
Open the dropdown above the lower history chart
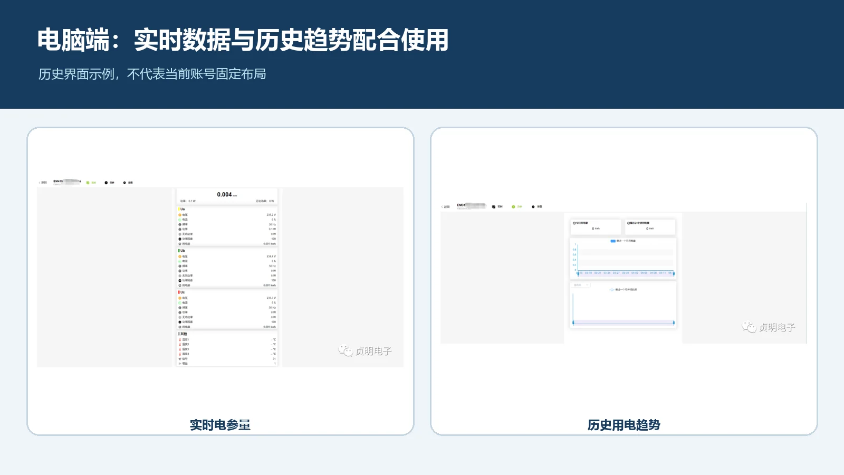coord(581,285)
